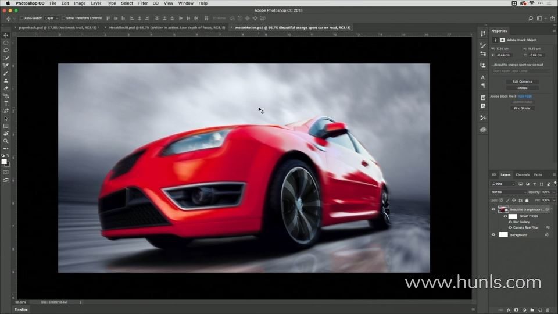
Task: Toggle layer filtering switch on/off
Action: point(555,183)
